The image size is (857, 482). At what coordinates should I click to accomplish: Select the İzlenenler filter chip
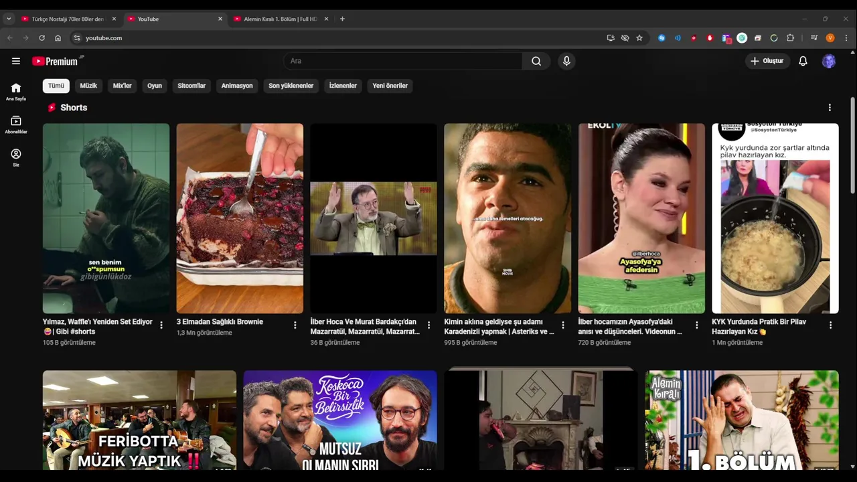[x=343, y=86]
